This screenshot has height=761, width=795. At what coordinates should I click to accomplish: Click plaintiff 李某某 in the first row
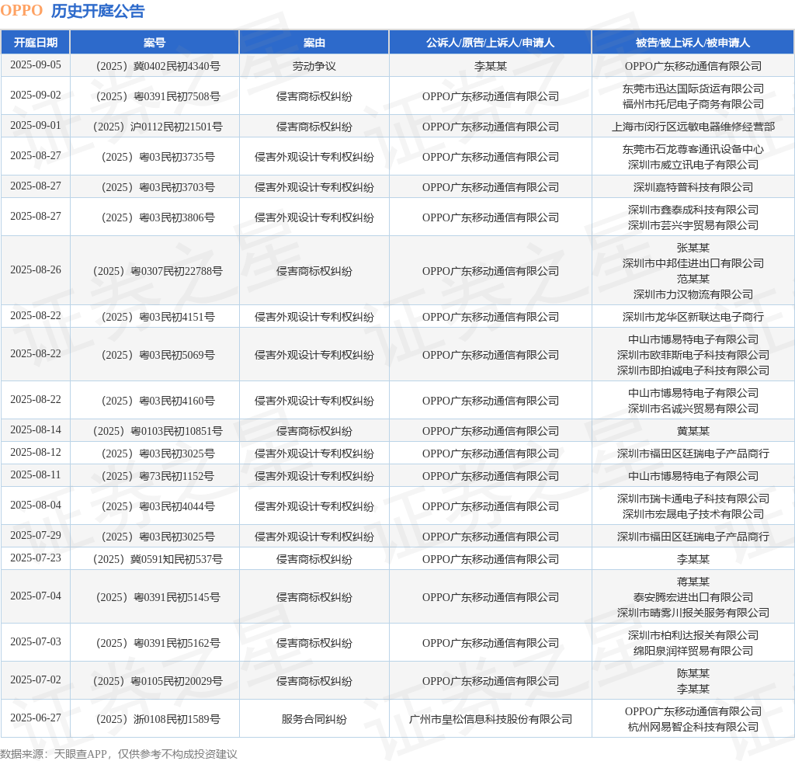click(491, 66)
